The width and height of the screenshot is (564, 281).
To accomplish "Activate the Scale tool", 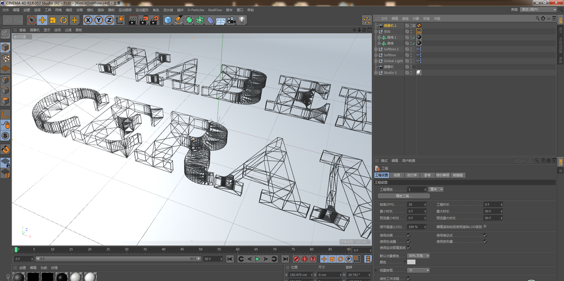I will coord(53,20).
